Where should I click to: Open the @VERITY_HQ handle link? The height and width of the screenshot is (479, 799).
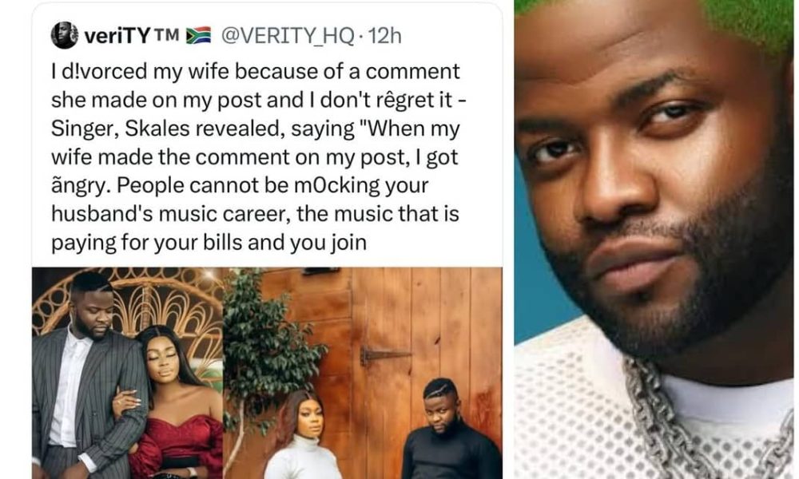288,36
